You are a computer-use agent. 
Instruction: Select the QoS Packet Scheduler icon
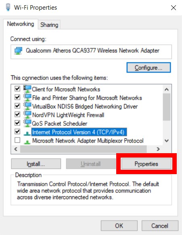tap(27, 123)
